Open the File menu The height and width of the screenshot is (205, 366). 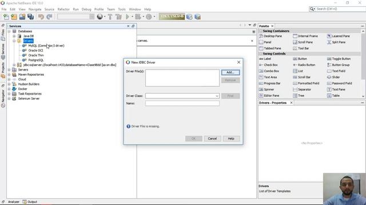pyautogui.click(x=4, y=9)
